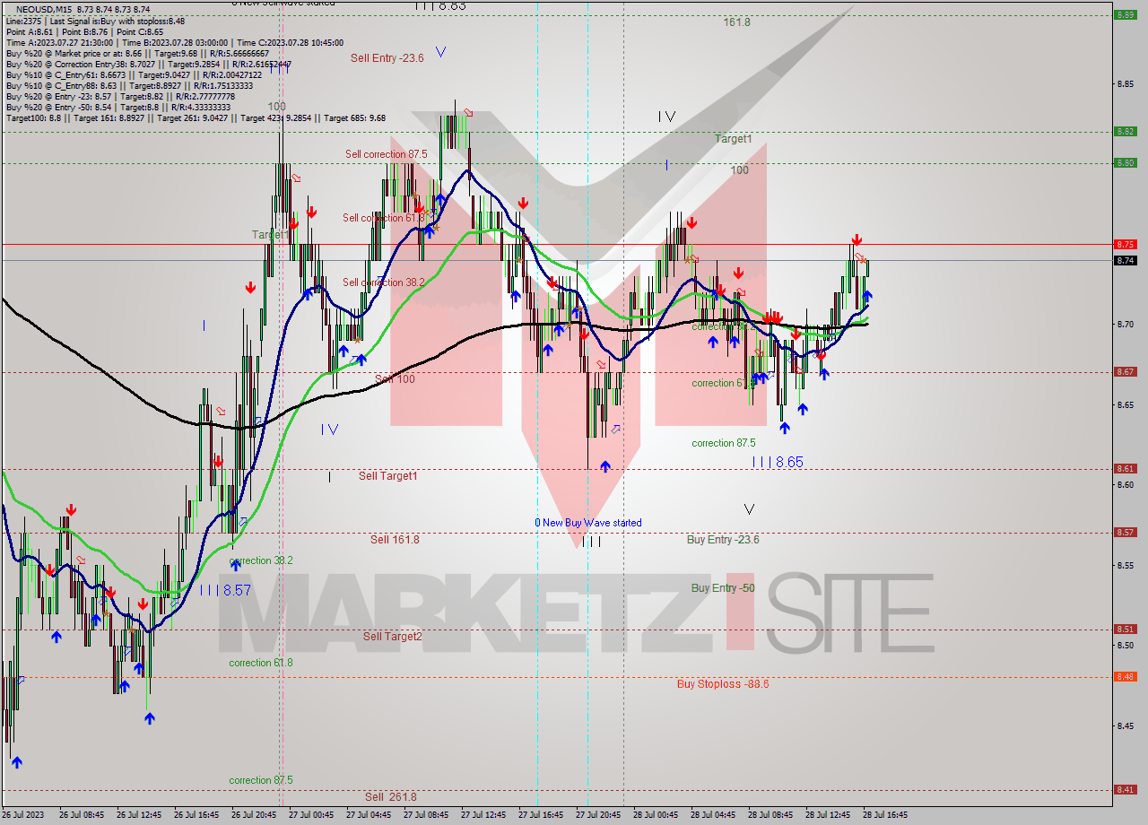Click the '28 Jul 16:45' time label
The image size is (1148, 825).
pos(885,815)
